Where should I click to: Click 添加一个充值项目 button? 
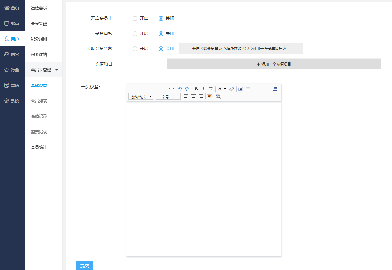pyautogui.click(x=274, y=64)
